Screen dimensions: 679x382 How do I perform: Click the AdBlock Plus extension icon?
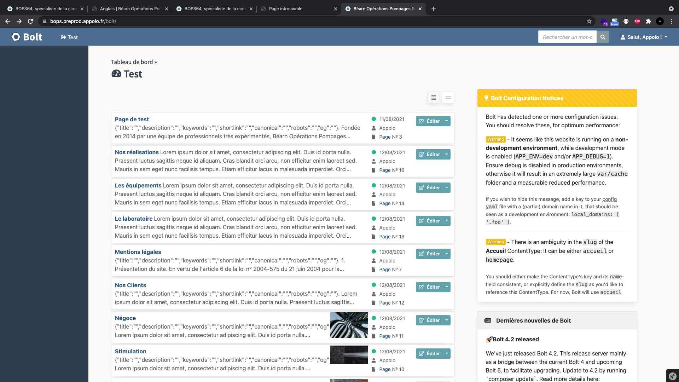[637, 21]
